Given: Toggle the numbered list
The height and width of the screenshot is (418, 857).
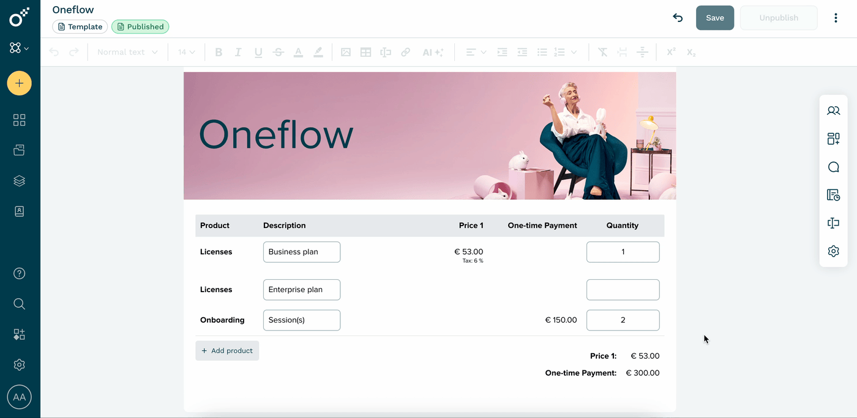Looking at the screenshot, I should click(559, 53).
